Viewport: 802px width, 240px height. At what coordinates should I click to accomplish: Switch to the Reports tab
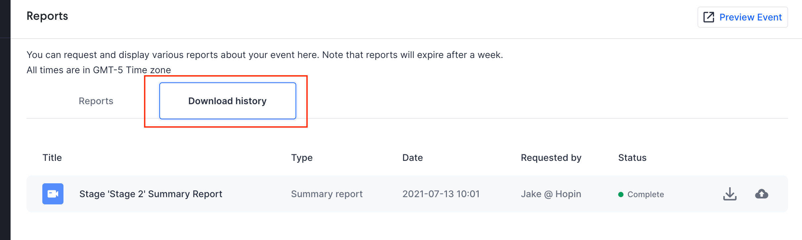pos(96,101)
